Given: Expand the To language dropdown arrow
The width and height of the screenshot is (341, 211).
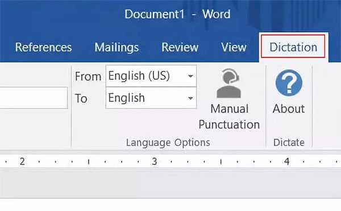Looking at the screenshot, I should 190,98.
